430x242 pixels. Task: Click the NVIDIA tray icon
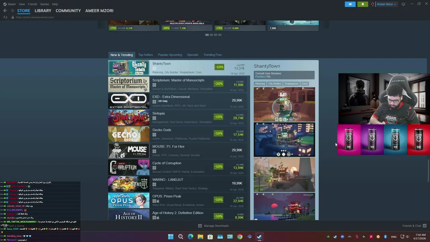328,237
